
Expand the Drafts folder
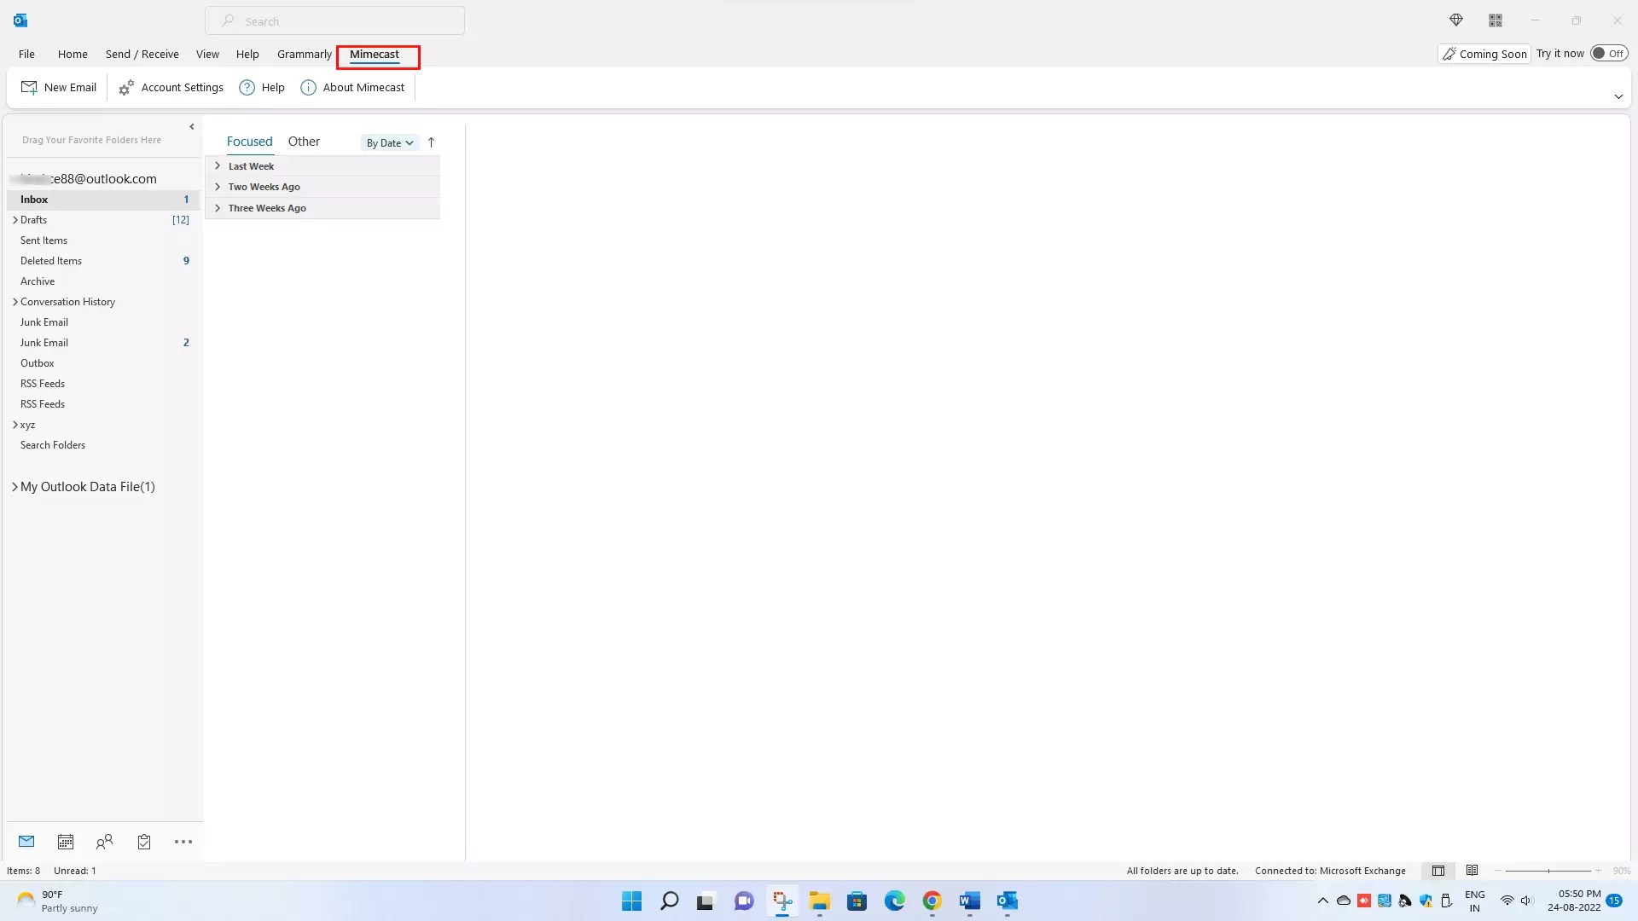click(15, 219)
